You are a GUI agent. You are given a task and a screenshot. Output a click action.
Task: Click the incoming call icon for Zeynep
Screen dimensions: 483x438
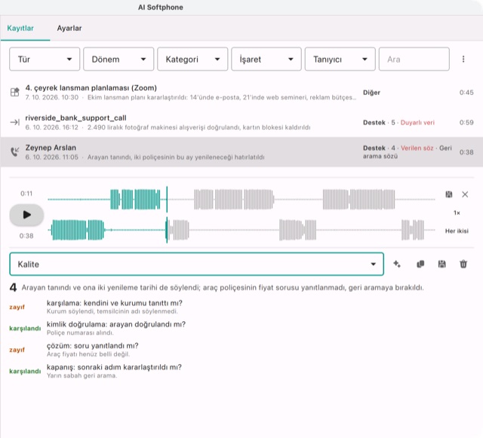click(x=15, y=152)
